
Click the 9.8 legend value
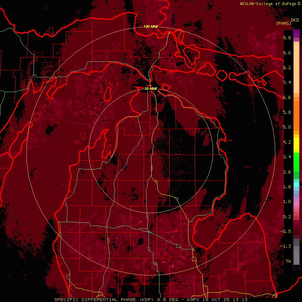[x=287, y=38]
